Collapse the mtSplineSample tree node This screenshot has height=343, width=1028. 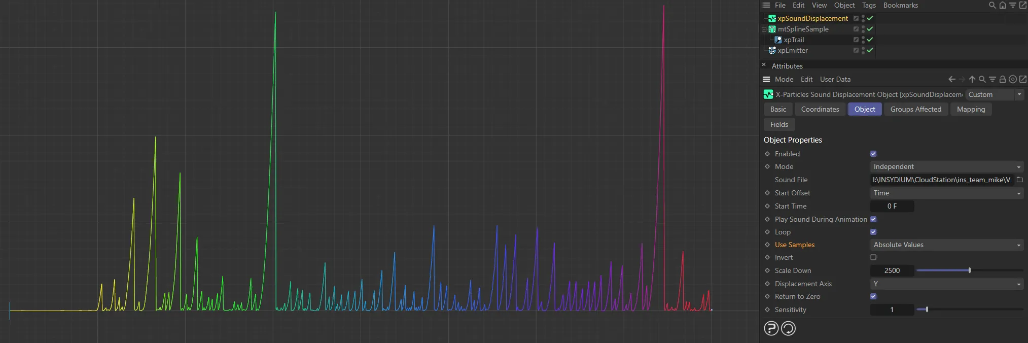(x=764, y=29)
